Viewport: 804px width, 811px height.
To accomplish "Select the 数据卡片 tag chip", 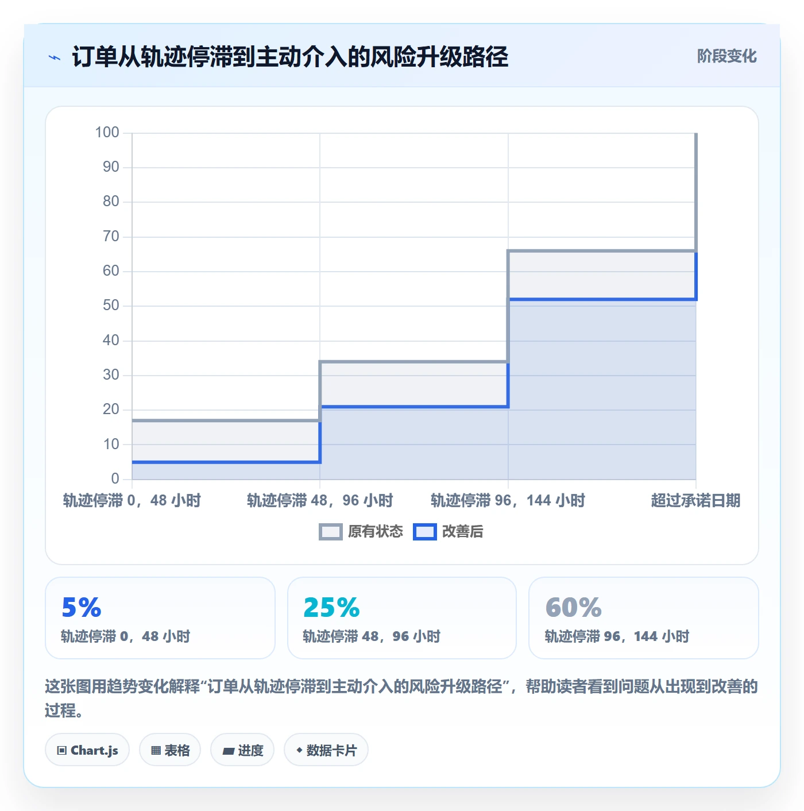I will [326, 750].
